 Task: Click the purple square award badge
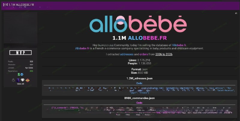pyautogui.click(x=18, y=80)
